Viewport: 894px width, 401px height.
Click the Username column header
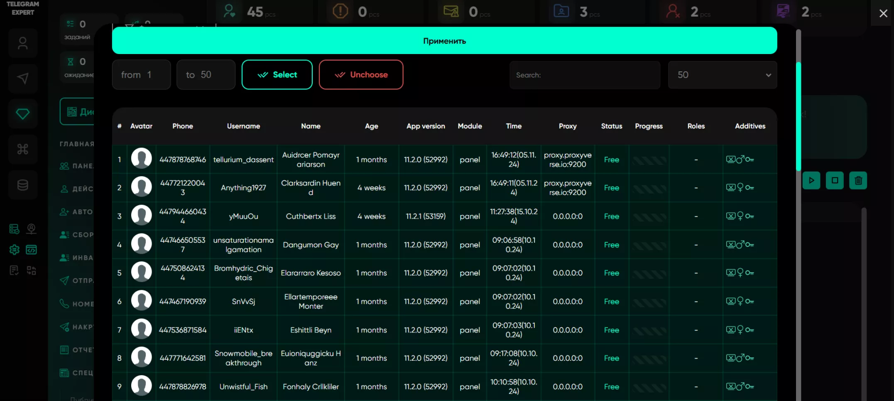point(243,126)
